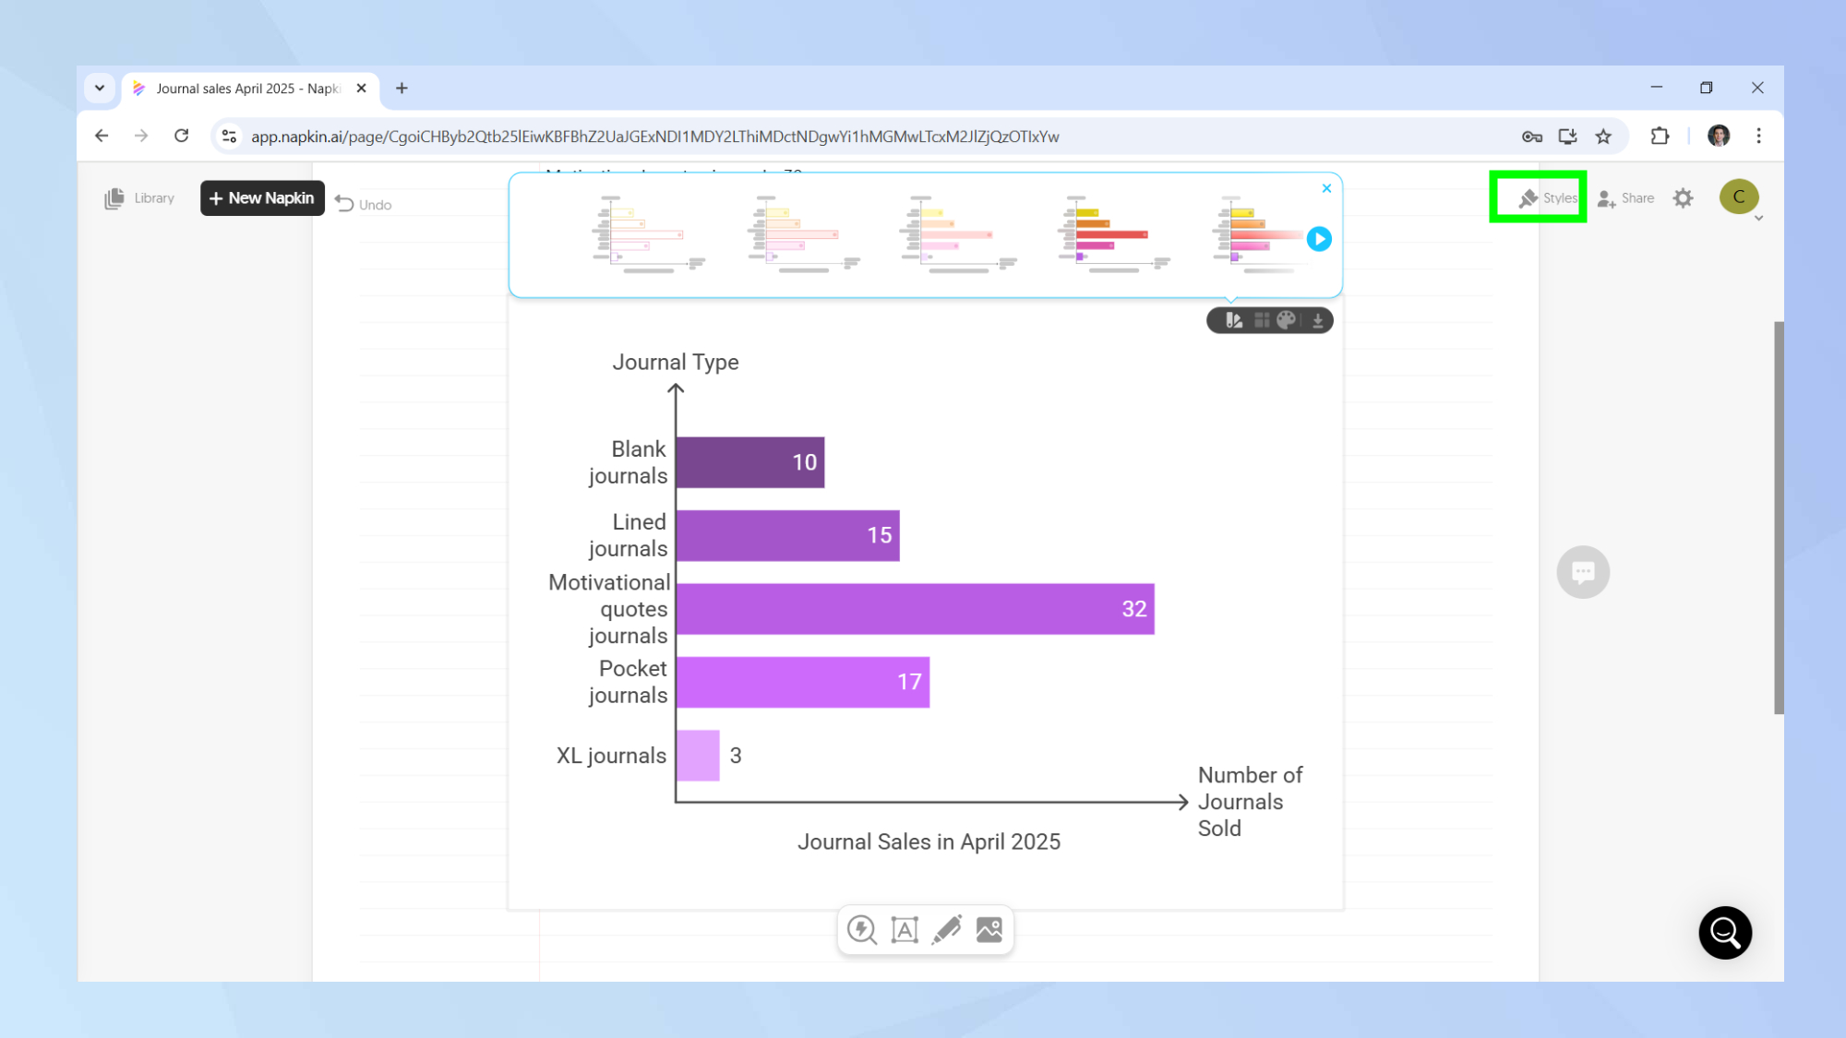Select the pen drawing tool
This screenshot has height=1038, width=1846.
point(947,930)
